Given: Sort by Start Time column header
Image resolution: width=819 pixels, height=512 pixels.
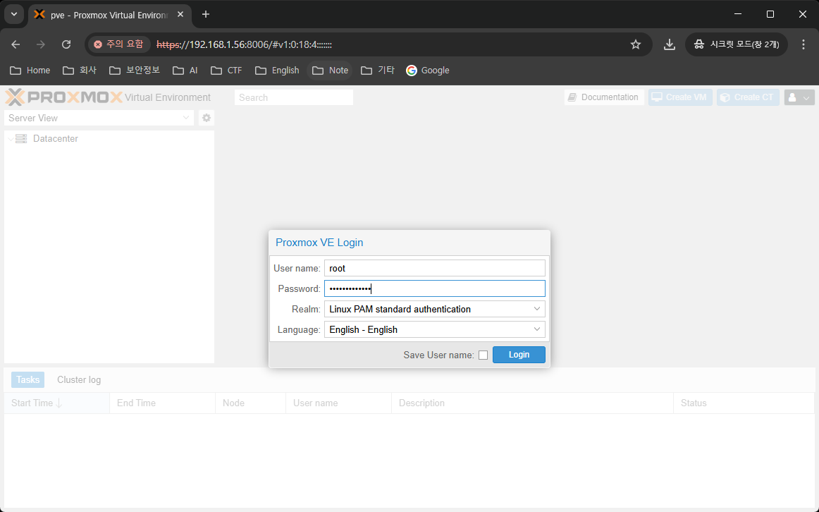Looking at the screenshot, I should [57, 403].
